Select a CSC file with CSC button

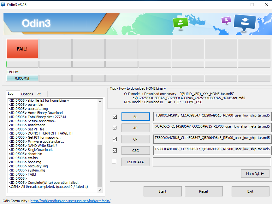click(x=135, y=151)
